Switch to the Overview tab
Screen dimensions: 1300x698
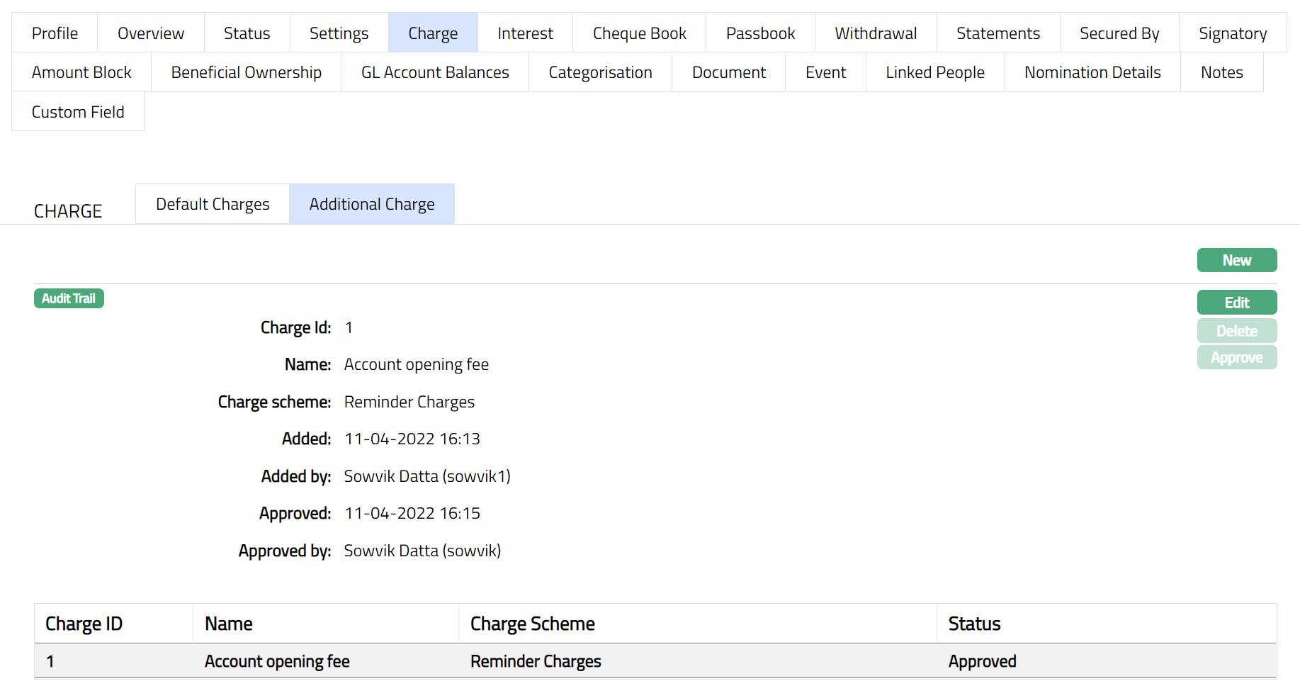click(x=150, y=33)
